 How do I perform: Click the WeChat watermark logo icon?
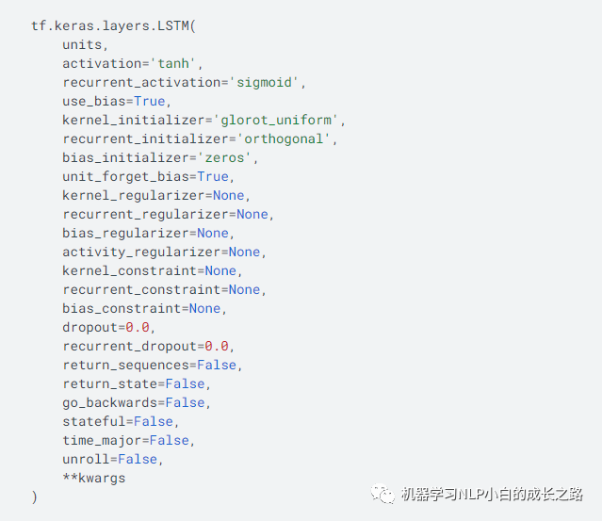coord(382,494)
